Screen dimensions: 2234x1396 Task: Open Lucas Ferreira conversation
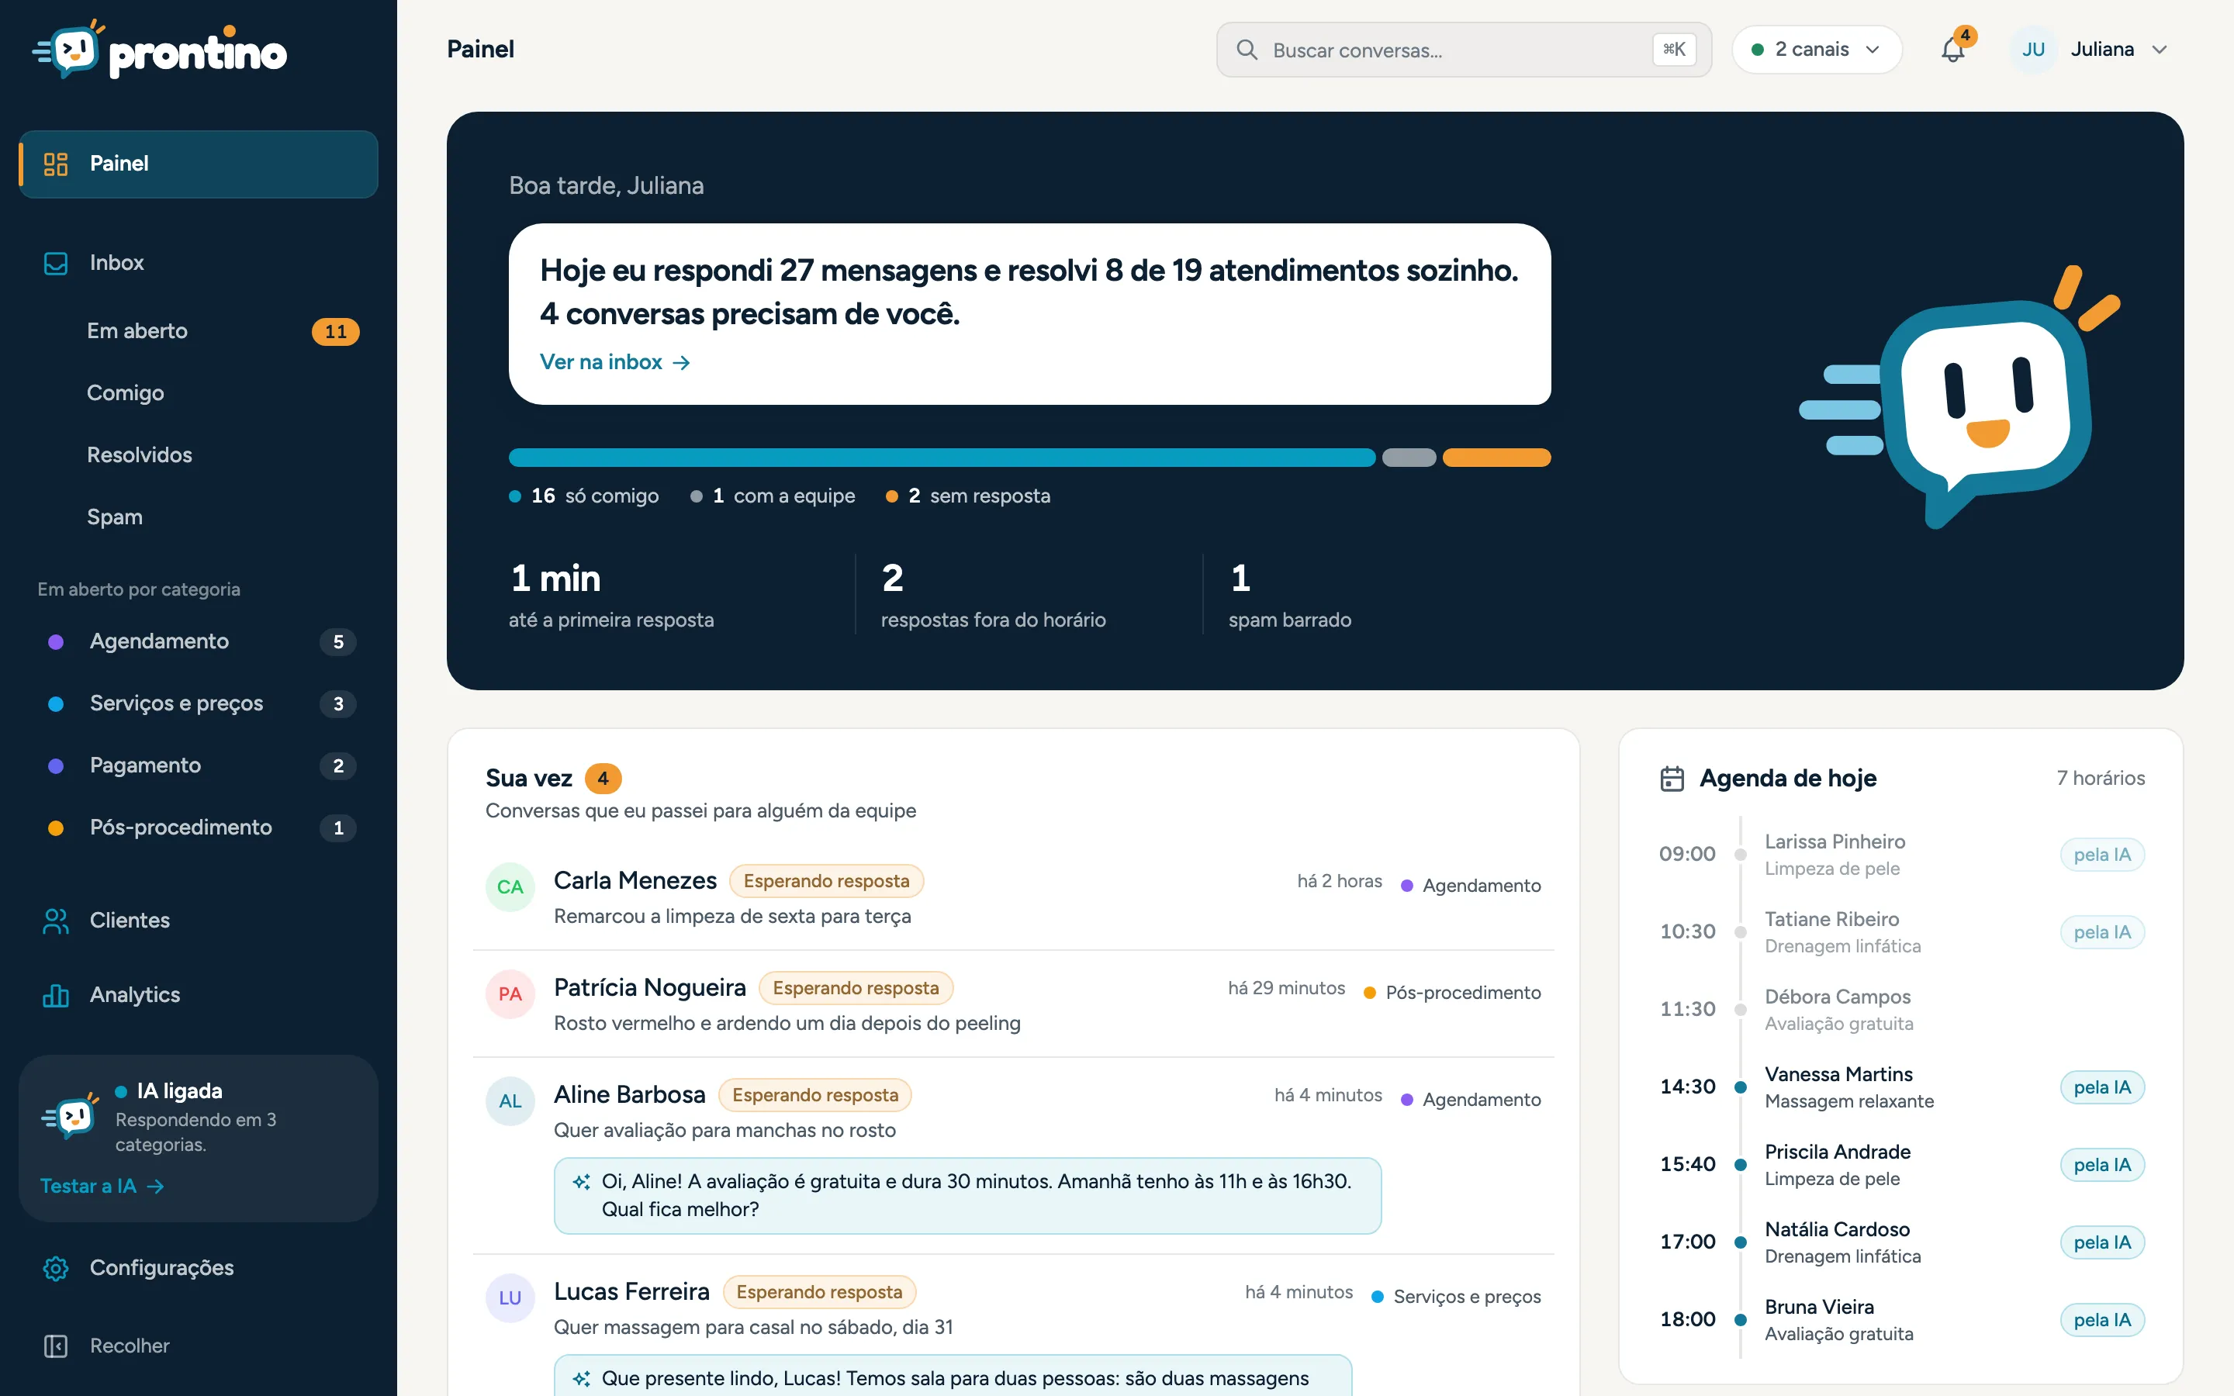[1013, 1327]
